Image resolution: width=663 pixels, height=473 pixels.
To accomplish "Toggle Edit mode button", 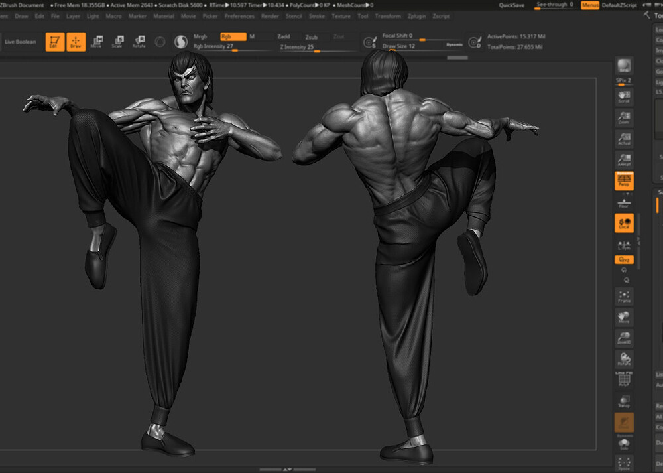I will pyautogui.click(x=55, y=42).
